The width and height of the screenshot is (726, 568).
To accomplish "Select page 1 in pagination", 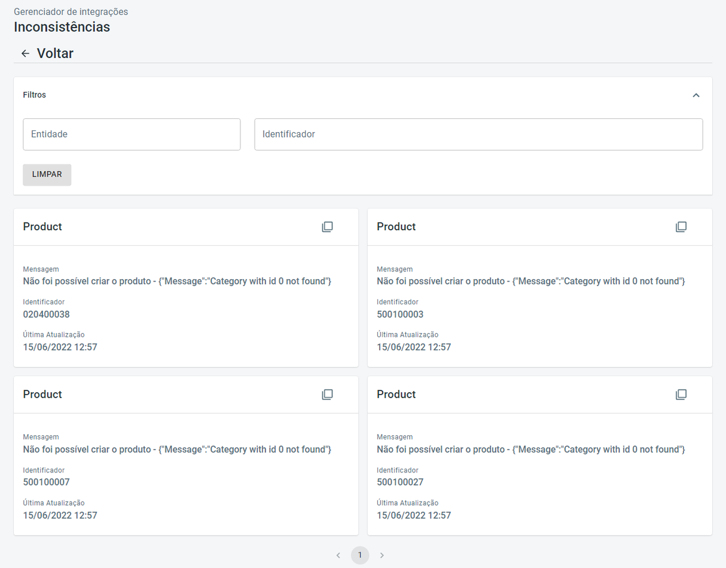I will (x=360, y=555).
